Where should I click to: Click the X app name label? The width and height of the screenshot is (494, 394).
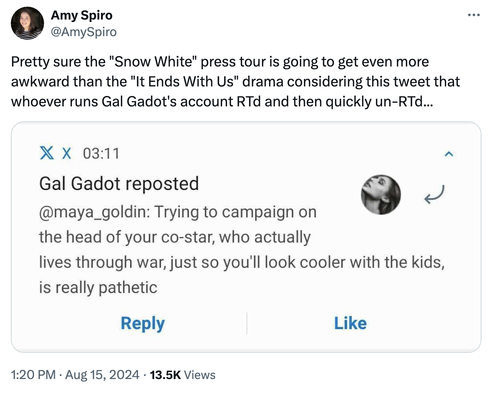tap(67, 154)
